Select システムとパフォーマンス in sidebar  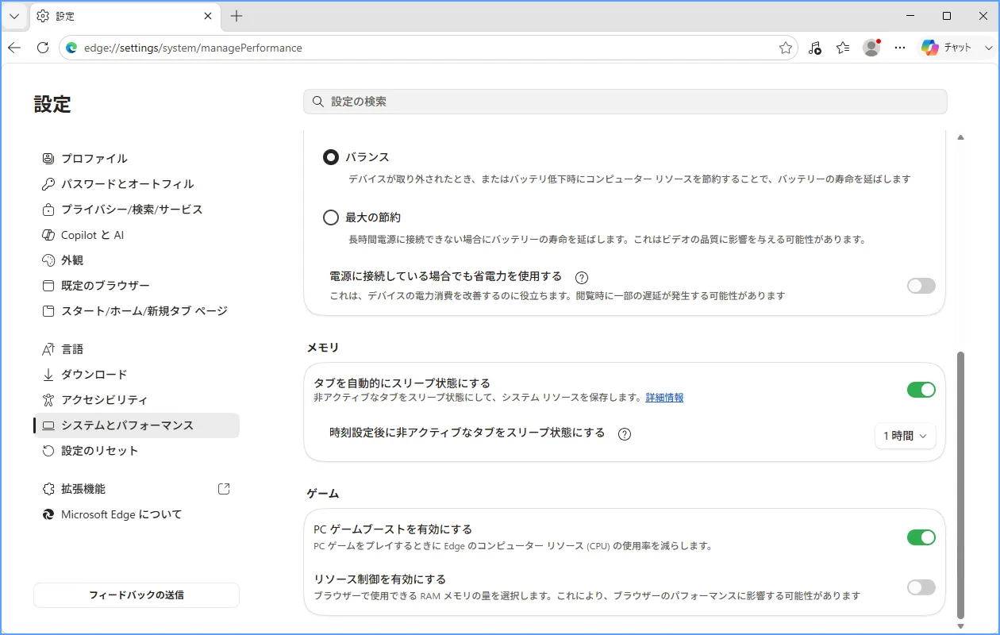coord(137,425)
